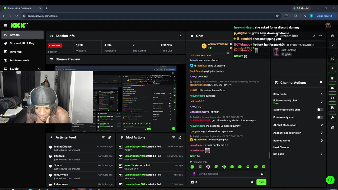338x190 pixels.
Task: Click the Stream Preview video thumbnail
Action: pos(116,99)
